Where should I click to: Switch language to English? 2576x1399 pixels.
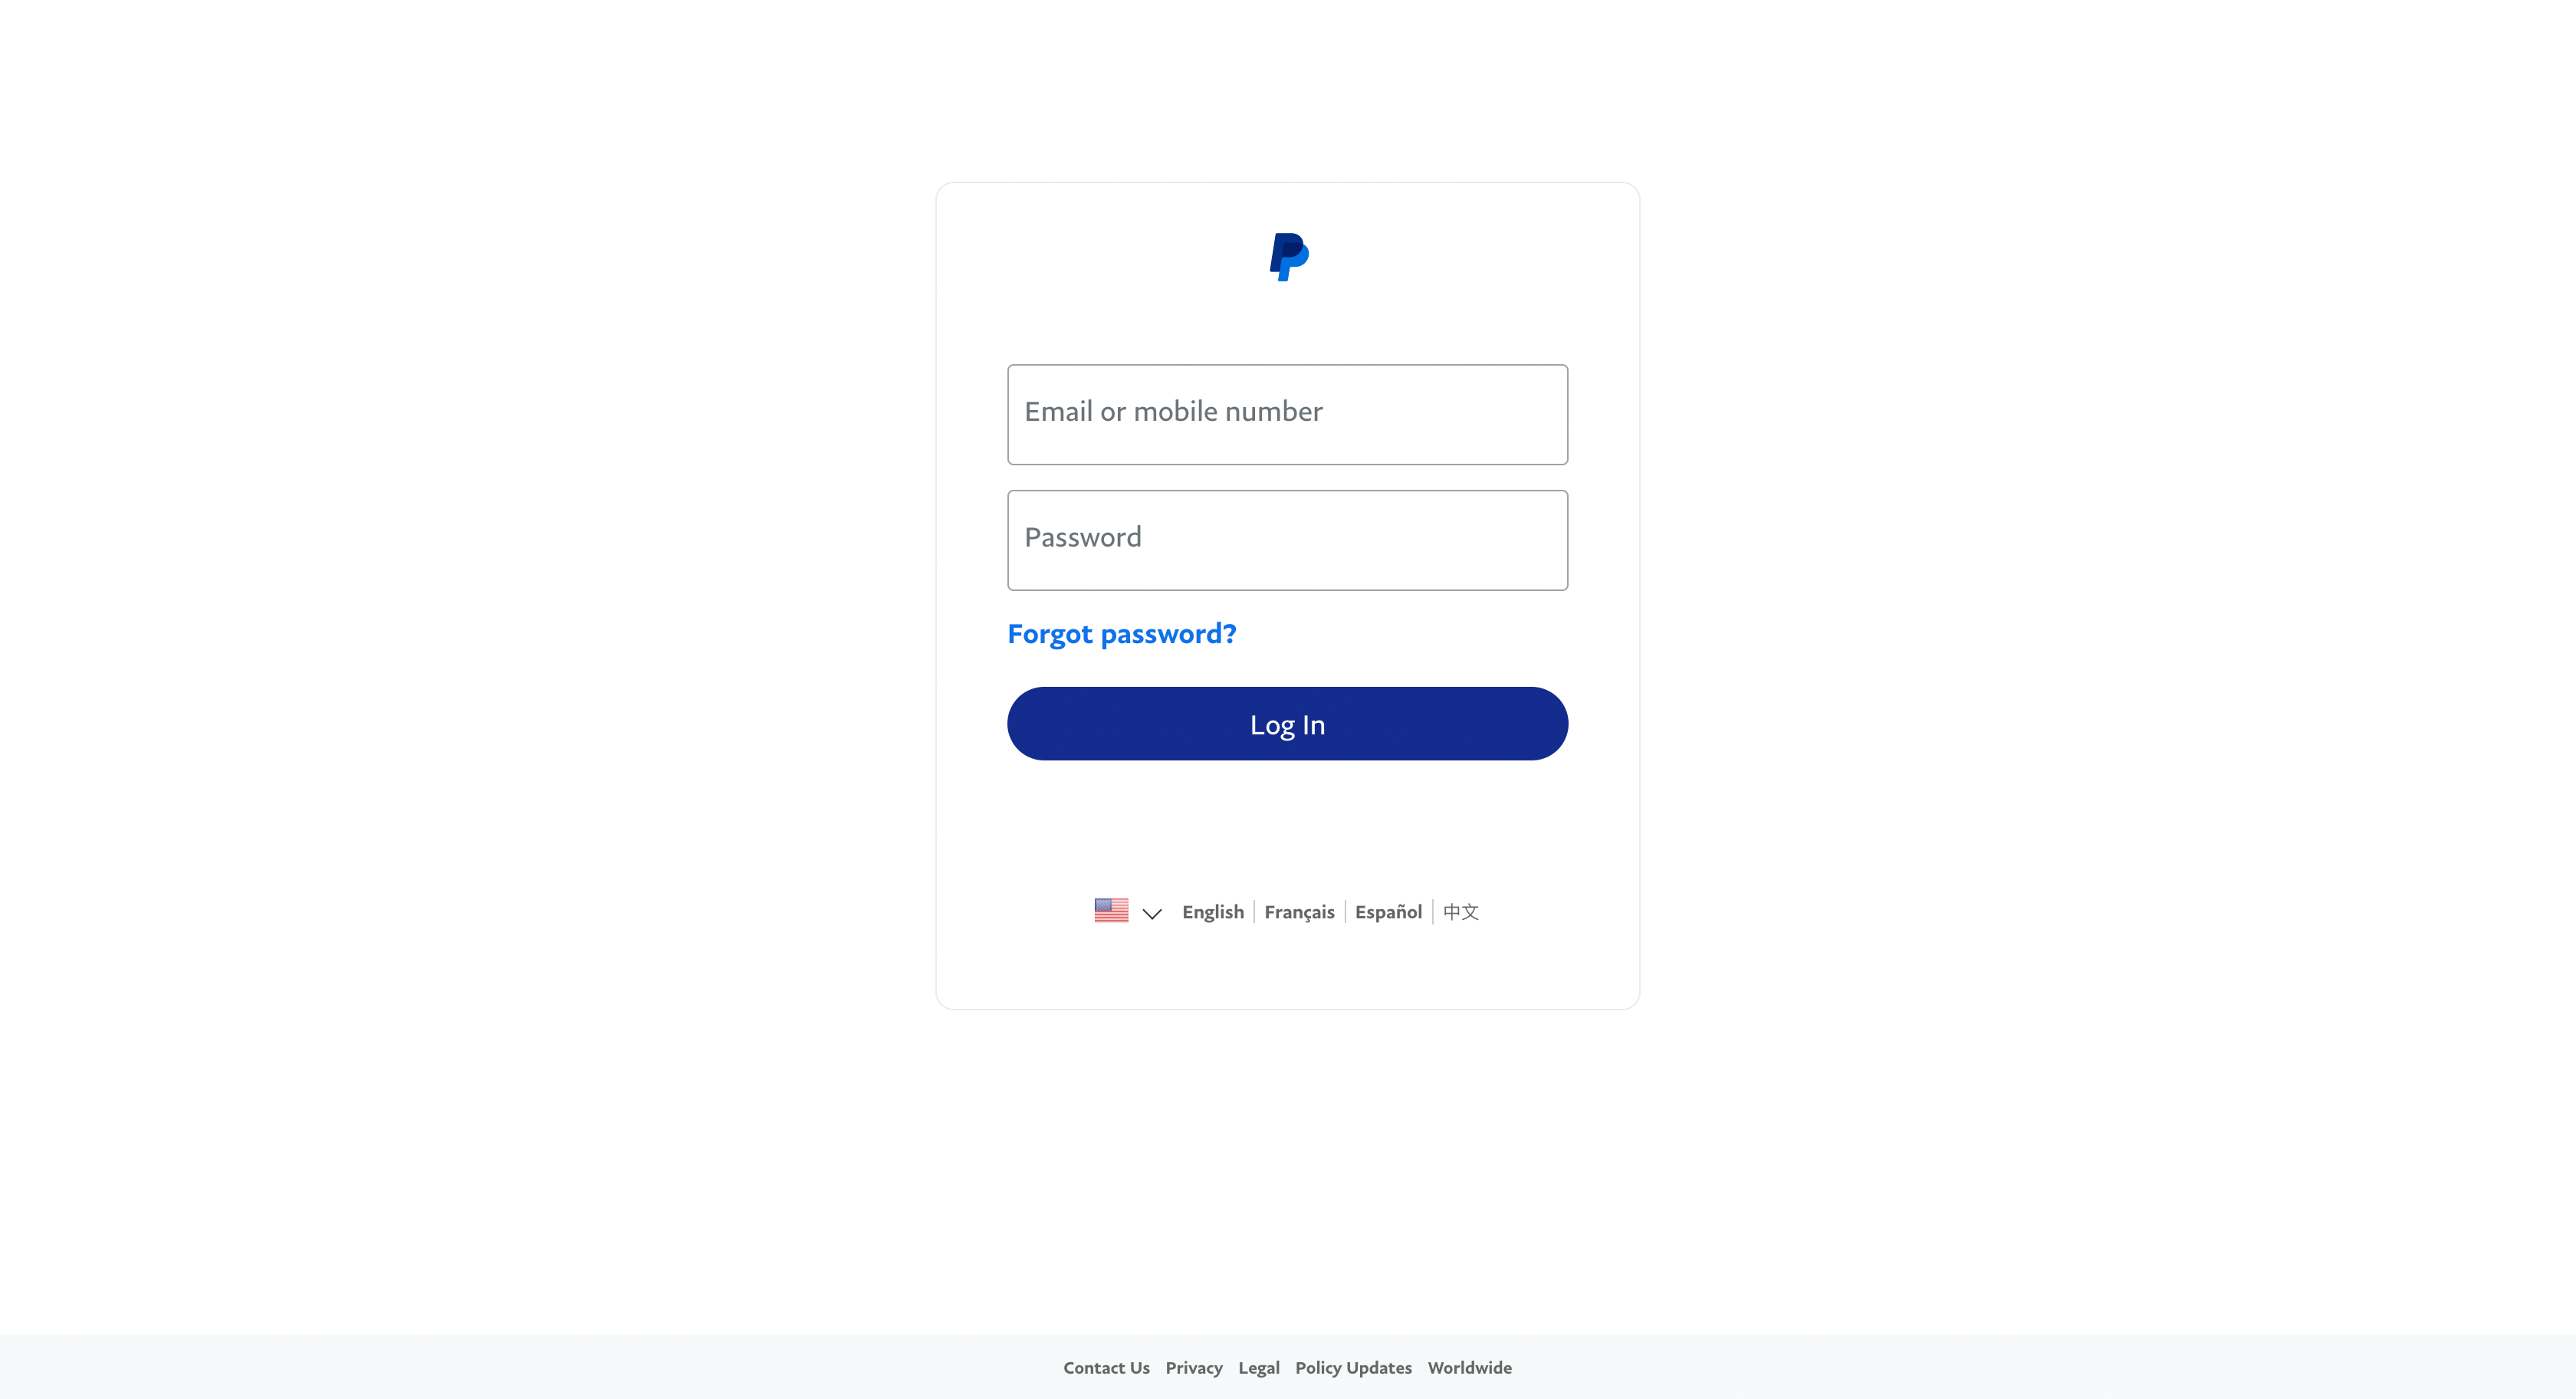coord(1212,912)
